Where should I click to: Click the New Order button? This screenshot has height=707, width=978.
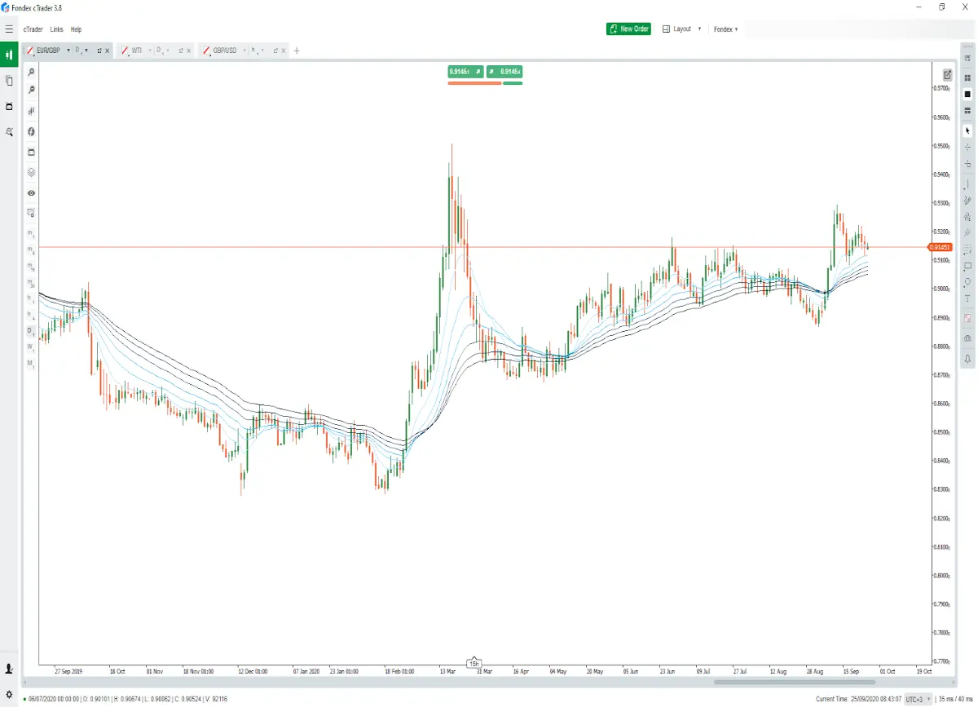tap(628, 29)
